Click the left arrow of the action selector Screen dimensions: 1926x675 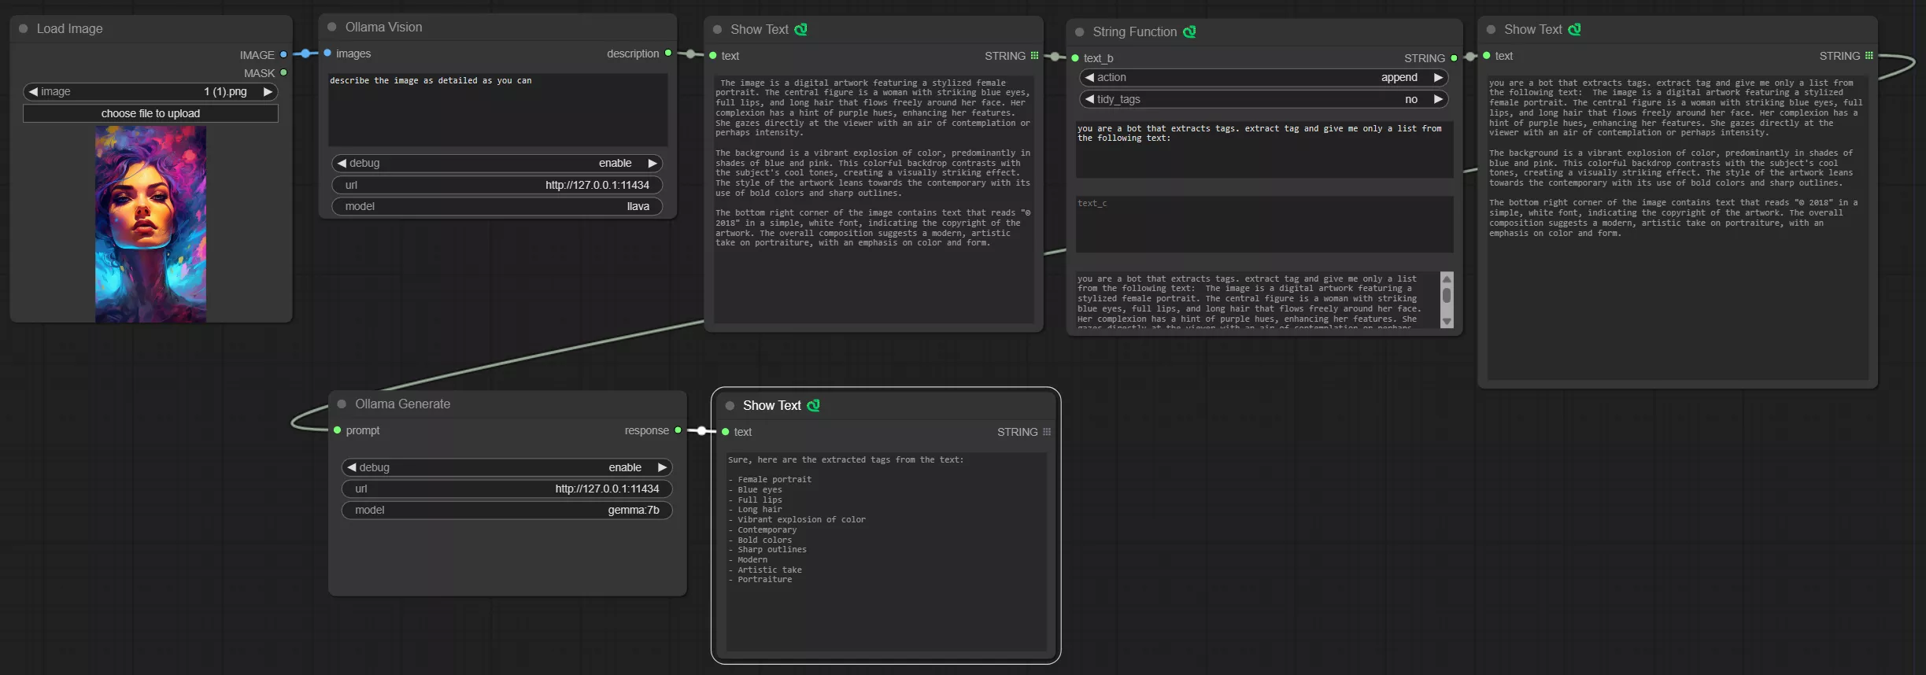tap(1089, 77)
